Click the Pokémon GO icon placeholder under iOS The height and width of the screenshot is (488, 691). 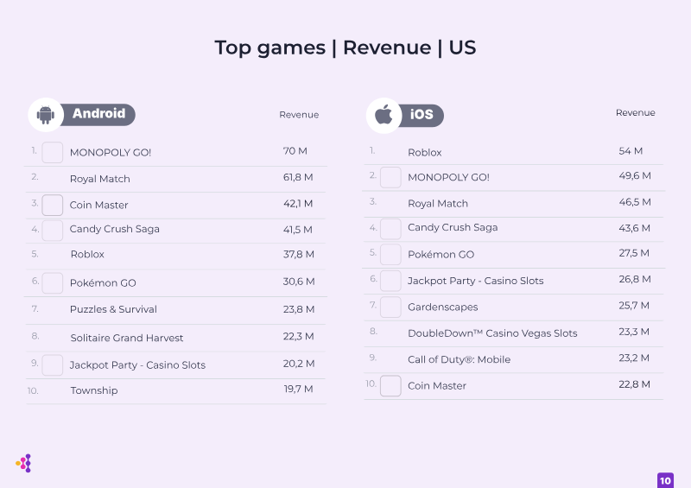click(390, 254)
